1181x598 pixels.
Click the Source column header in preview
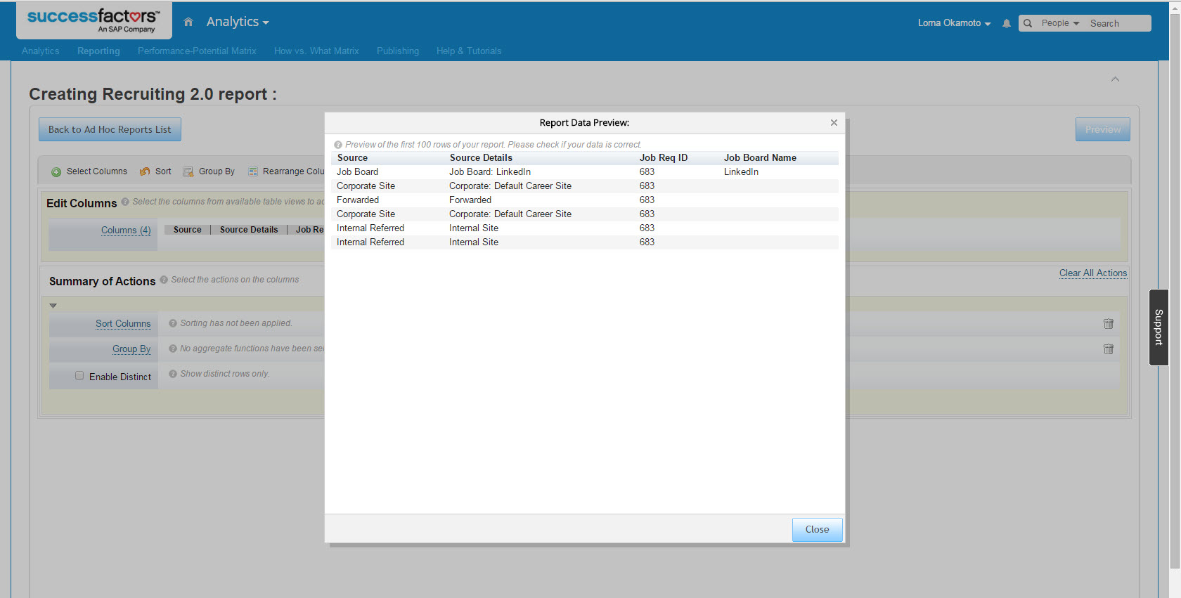(x=352, y=158)
